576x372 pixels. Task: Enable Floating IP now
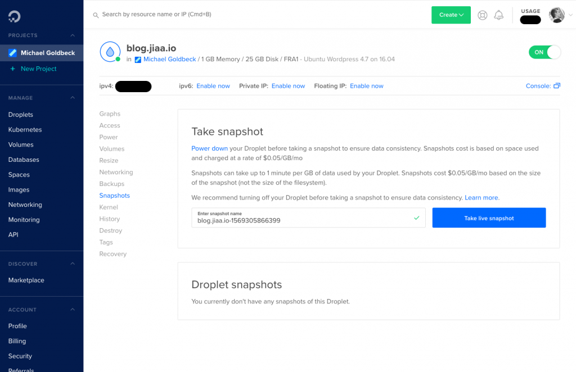click(367, 86)
